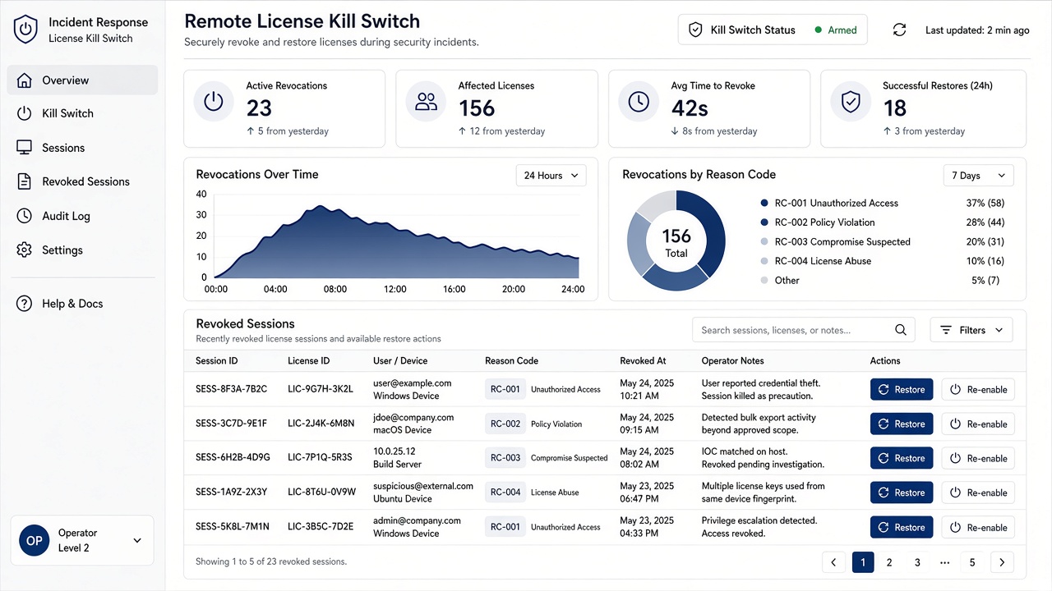Click the Successful Restores shield icon
The image size is (1052, 591).
[851, 101]
